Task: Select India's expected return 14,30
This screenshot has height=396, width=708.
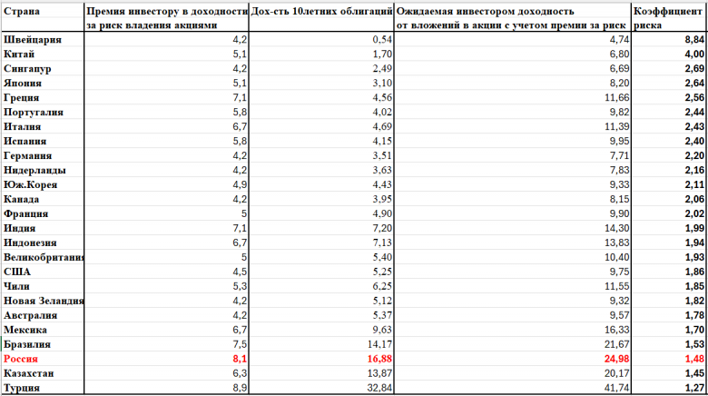Action: 617,228
